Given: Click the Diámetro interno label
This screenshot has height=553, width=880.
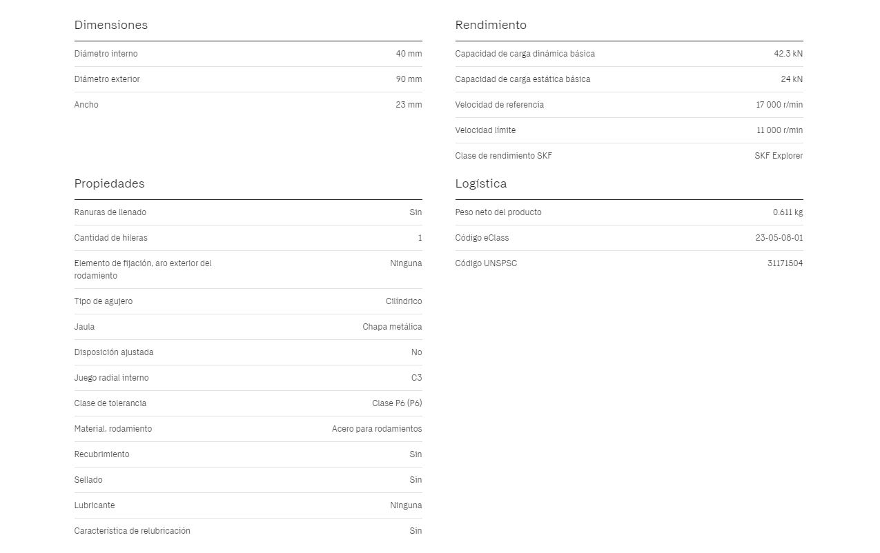Looking at the screenshot, I should point(106,54).
